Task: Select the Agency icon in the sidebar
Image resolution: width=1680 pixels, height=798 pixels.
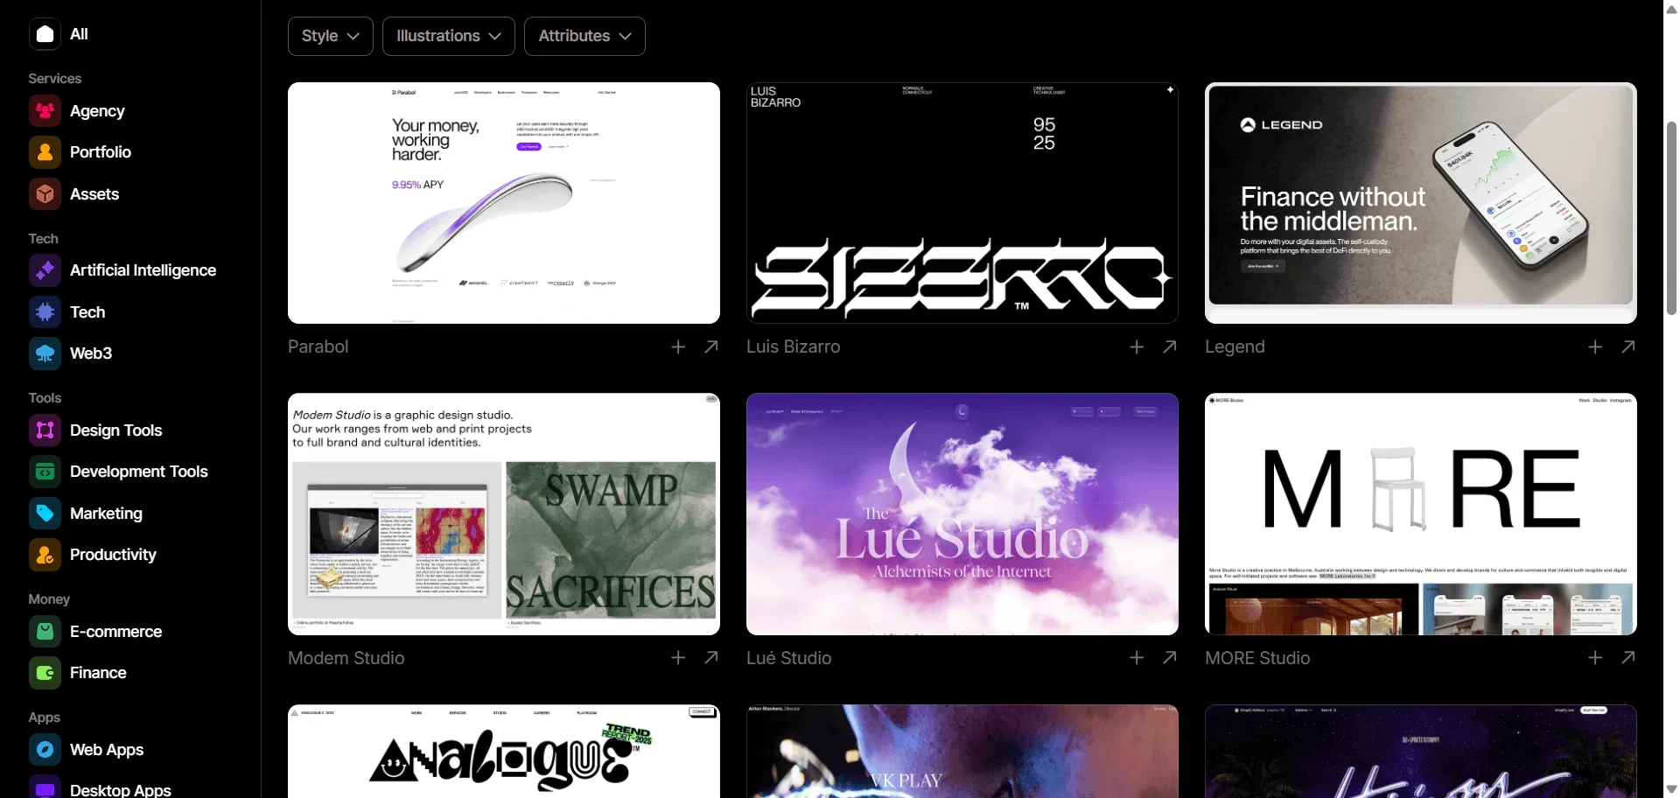Action: click(x=45, y=110)
